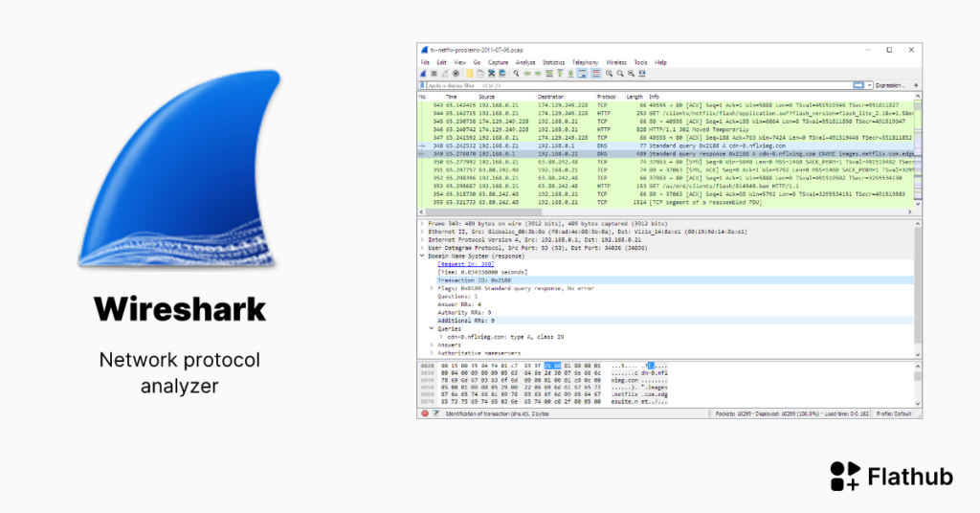Edit capture file properties status bar icon
The image size is (980, 513).
pyautogui.click(x=436, y=413)
